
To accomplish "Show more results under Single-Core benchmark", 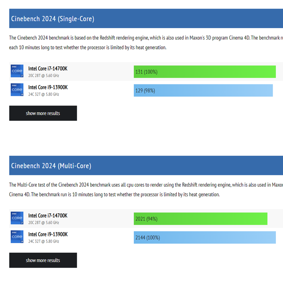I will pos(43,113).
